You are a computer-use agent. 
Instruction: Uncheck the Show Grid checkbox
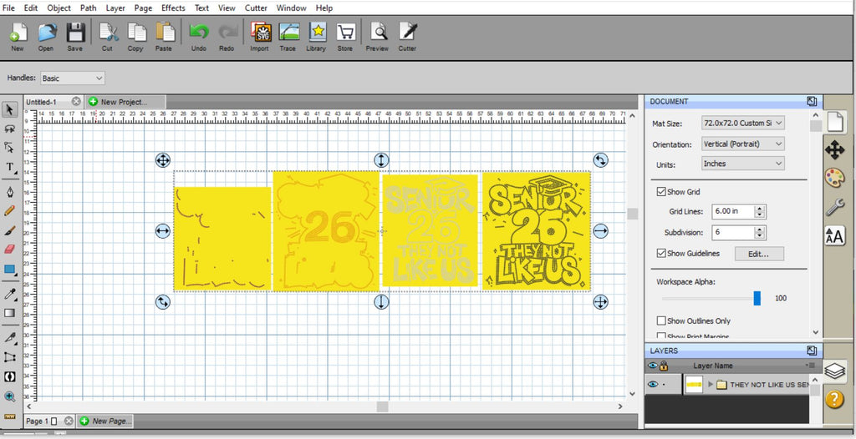pos(661,192)
